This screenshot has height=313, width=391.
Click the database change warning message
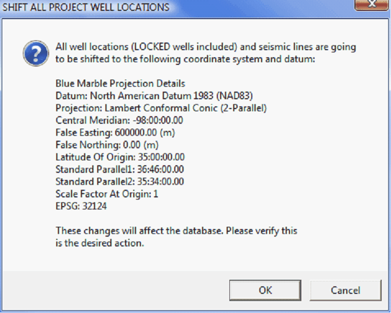tap(176, 237)
